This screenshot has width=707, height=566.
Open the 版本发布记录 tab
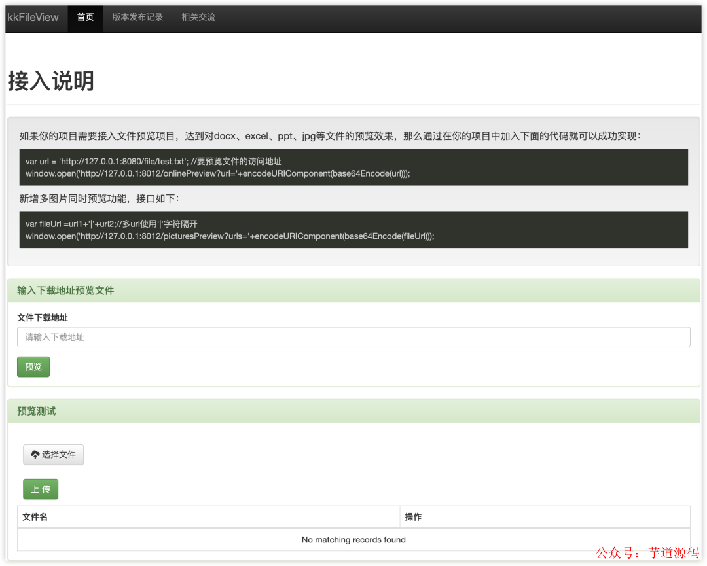(x=137, y=18)
